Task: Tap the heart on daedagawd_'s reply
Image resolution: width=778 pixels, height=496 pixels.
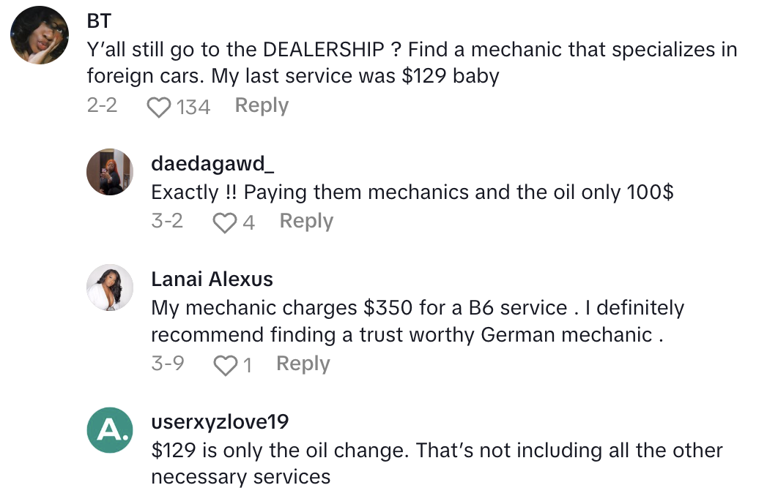Action: coord(223,222)
